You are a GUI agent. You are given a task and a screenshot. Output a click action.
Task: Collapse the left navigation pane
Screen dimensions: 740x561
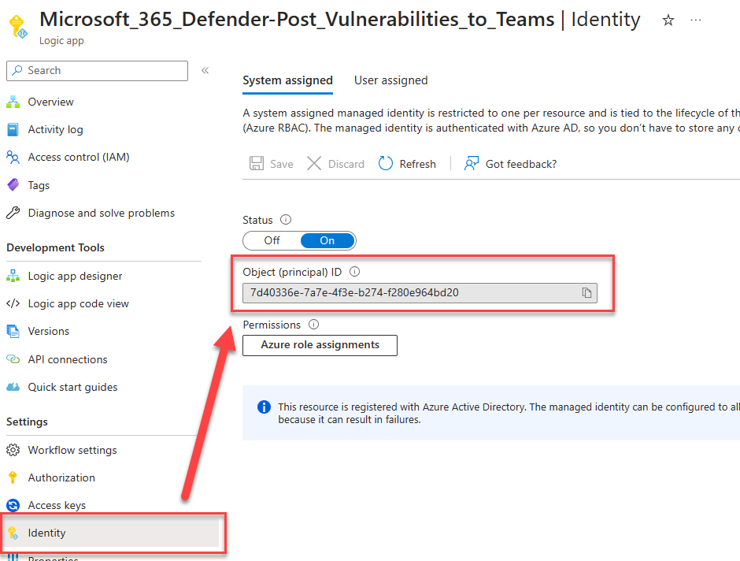point(205,69)
